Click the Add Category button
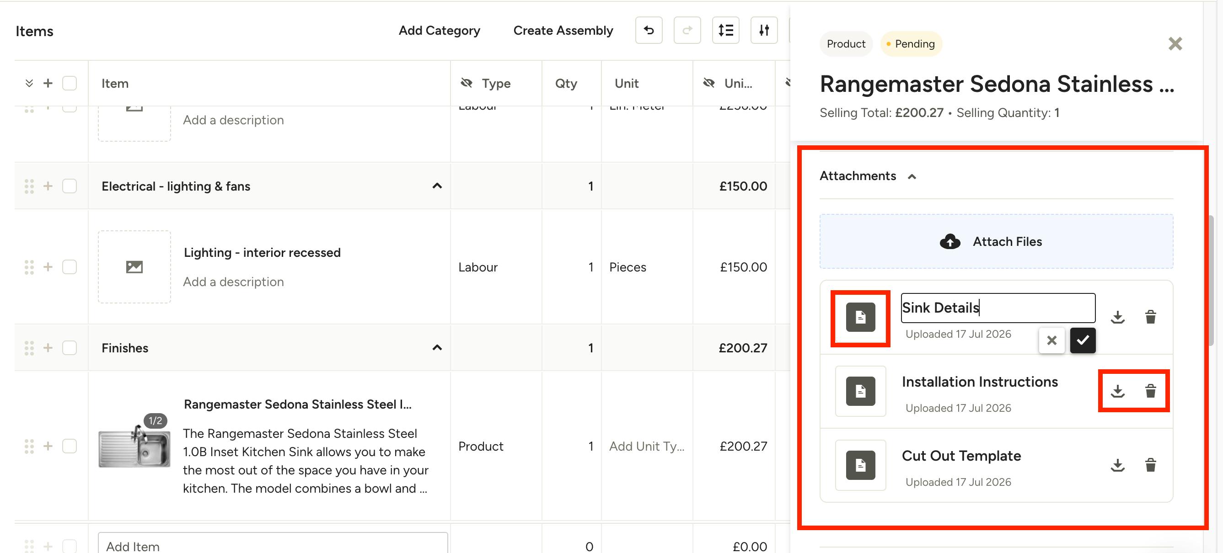Image resolution: width=1223 pixels, height=553 pixels. click(439, 30)
